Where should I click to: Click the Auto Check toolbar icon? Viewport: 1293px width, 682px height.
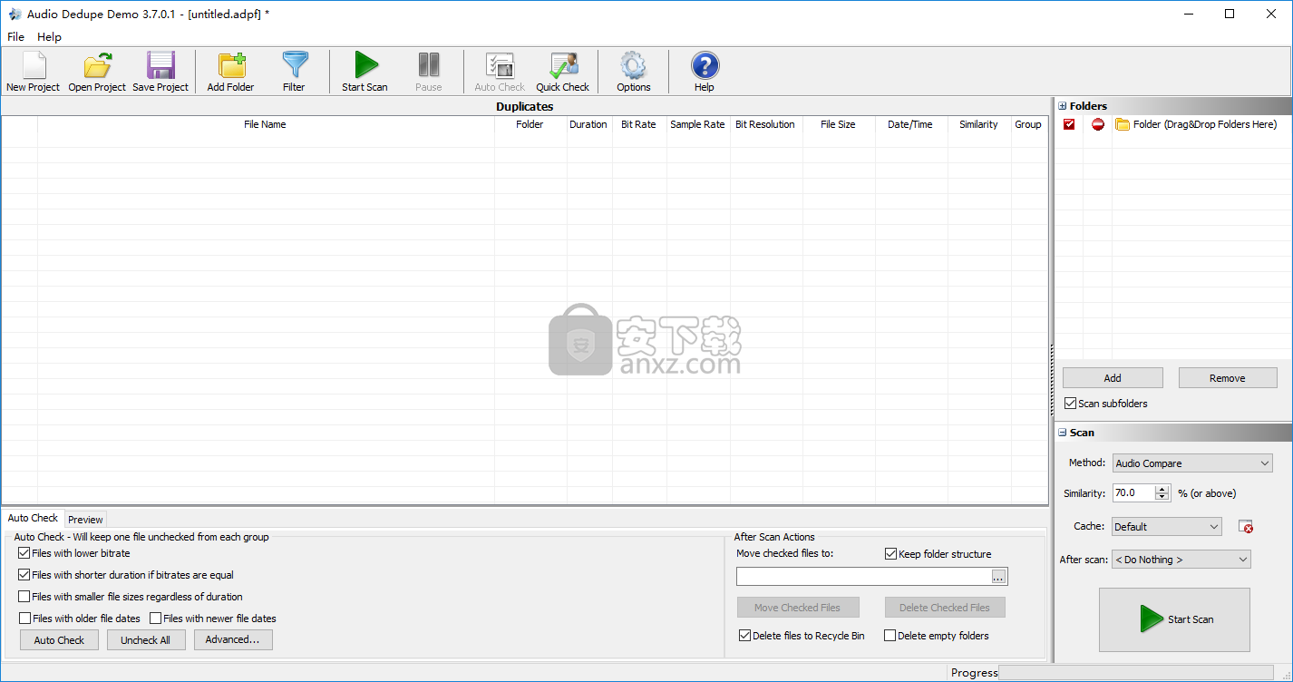500,72
